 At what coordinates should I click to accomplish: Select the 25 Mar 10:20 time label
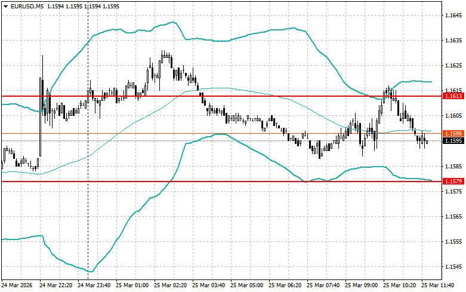pos(399,285)
